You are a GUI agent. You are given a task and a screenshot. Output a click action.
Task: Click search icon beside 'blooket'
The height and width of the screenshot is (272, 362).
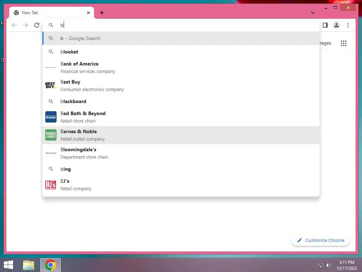pos(51,52)
